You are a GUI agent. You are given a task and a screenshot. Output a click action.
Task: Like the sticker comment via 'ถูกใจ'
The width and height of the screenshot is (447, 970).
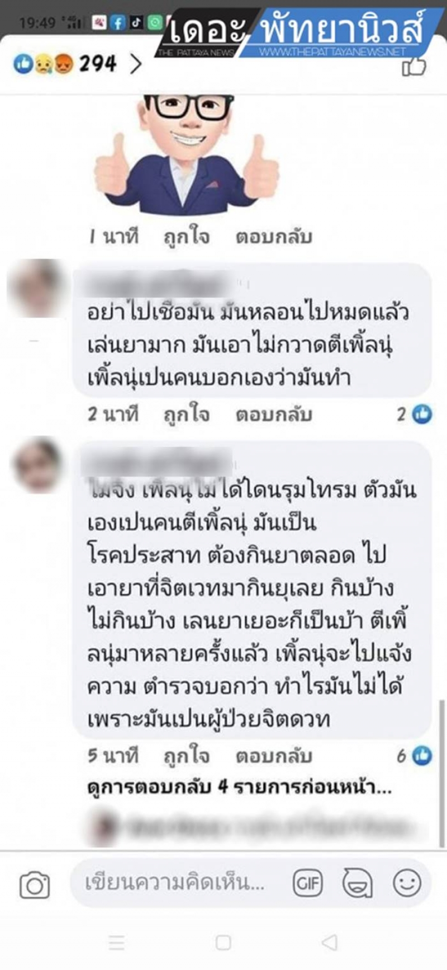187,237
